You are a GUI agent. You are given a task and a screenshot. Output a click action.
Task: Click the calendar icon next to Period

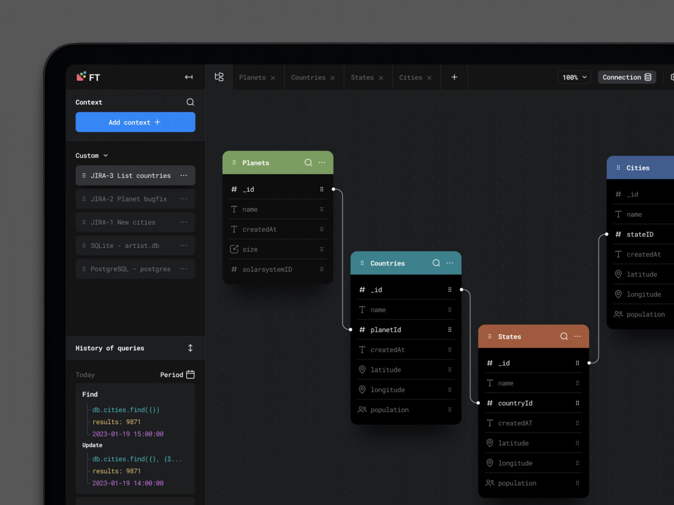click(190, 374)
